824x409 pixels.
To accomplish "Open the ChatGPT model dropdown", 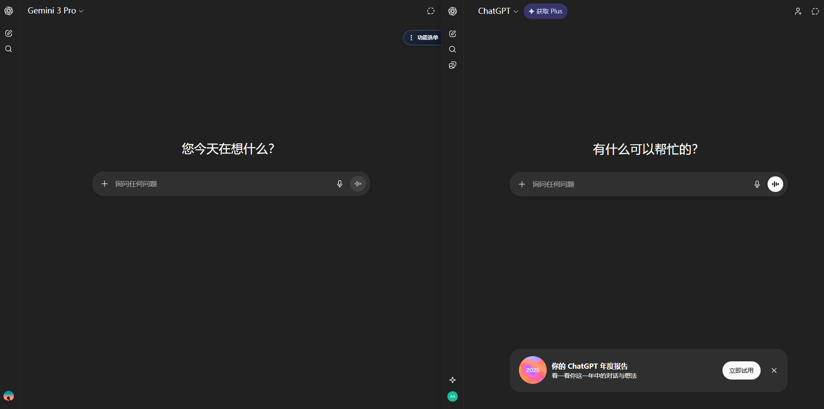I will tap(497, 11).
